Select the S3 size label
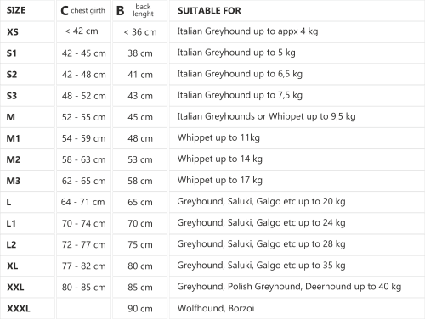425x319 pixels. [x=12, y=96]
